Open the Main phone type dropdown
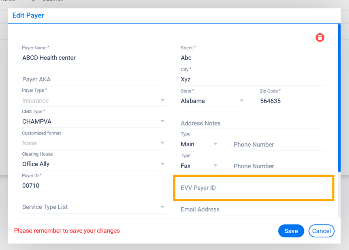349x250 pixels. coord(215,144)
